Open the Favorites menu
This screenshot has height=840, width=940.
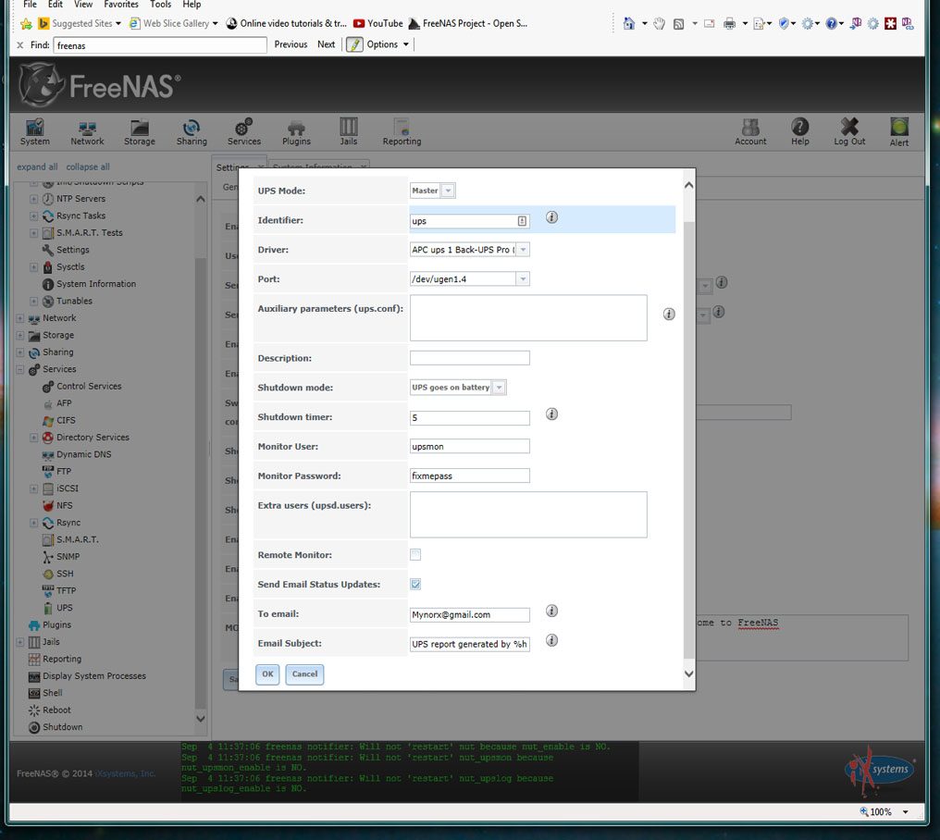pos(121,5)
